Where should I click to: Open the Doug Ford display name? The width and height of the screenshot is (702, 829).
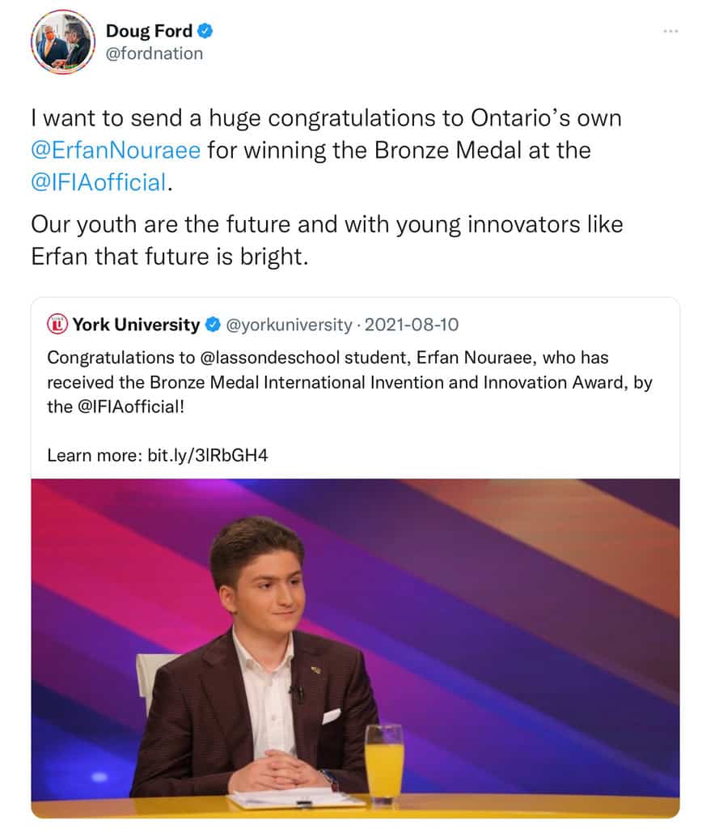click(149, 32)
